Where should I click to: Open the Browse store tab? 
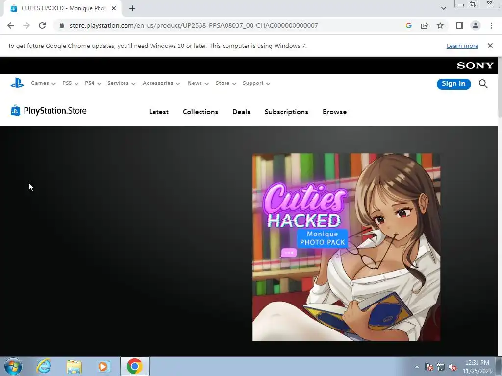click(x=334, y=112)
